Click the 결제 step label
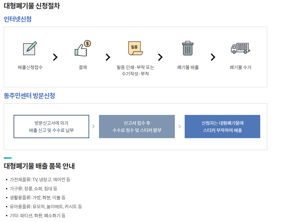The image size is (286, 222). pos(83,67)
